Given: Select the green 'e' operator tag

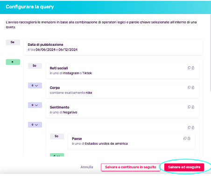Looking at the screenshot, I should click(x=13, y=62).
